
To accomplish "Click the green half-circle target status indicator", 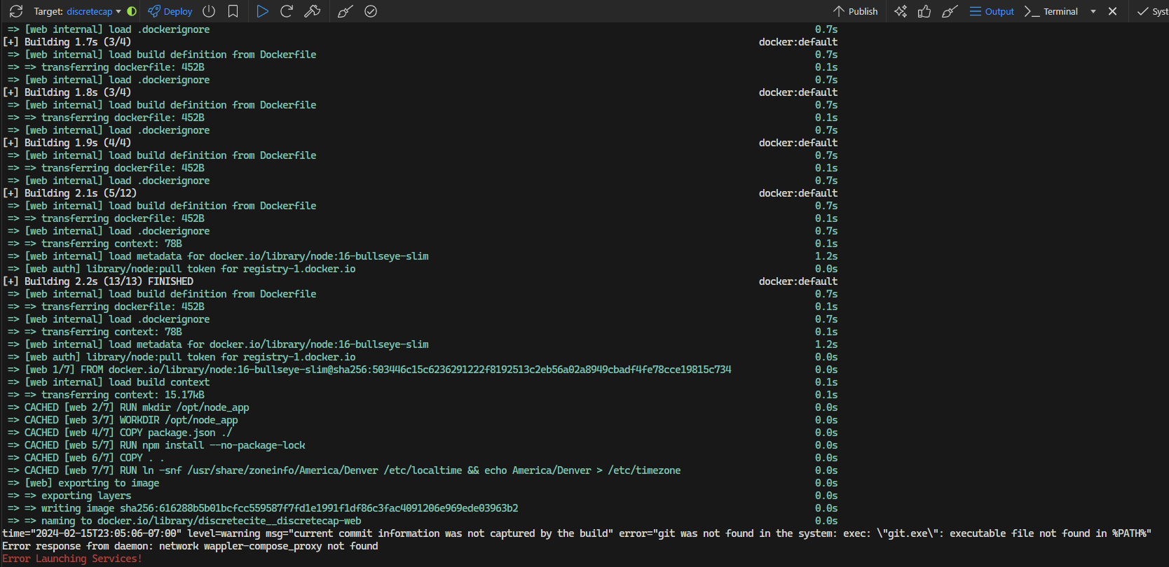I will click(x=132, y=11).
